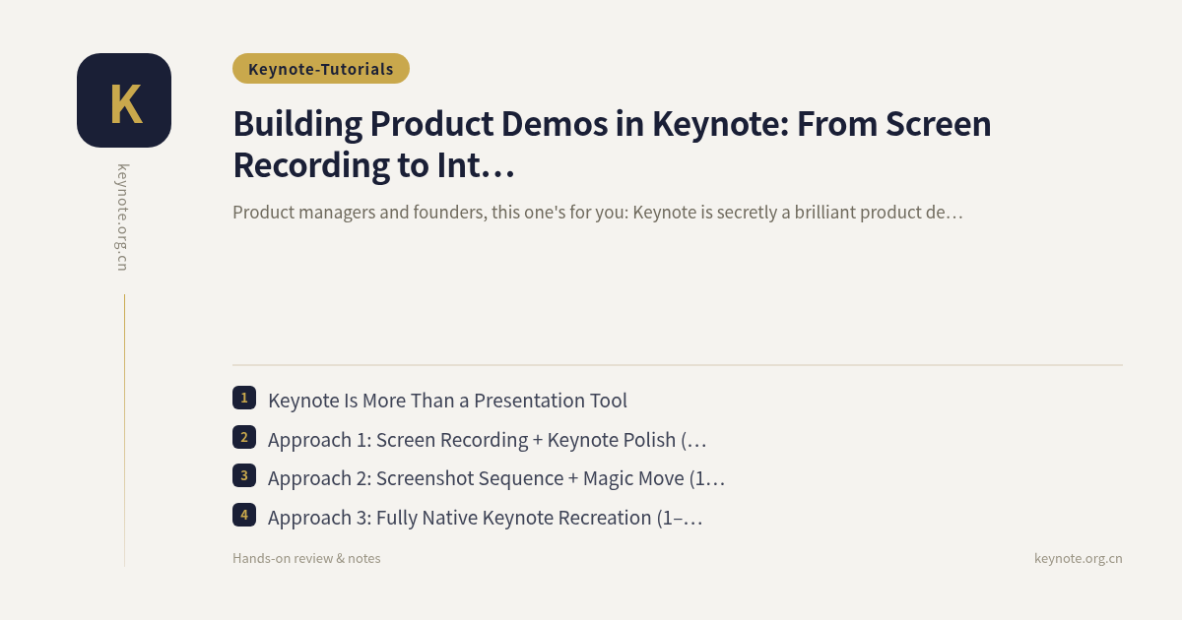Screen dimensions: 1182x620
Task: Click the vertical keynote.org.cn label
Action: click(123, 217)
